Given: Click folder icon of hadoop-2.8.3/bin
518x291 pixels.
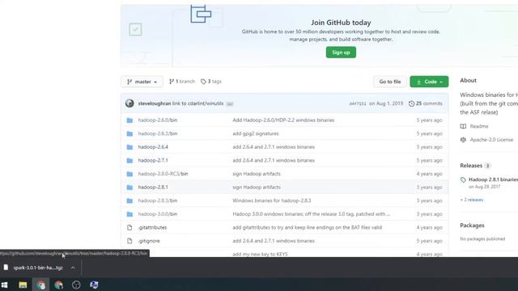Looking at the screenshot, I should (x=129, y=200).
